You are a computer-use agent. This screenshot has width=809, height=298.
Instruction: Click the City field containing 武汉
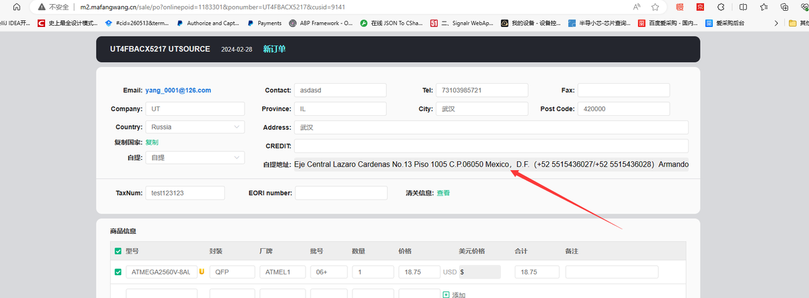pyautogui.click(x=483, y=109)
